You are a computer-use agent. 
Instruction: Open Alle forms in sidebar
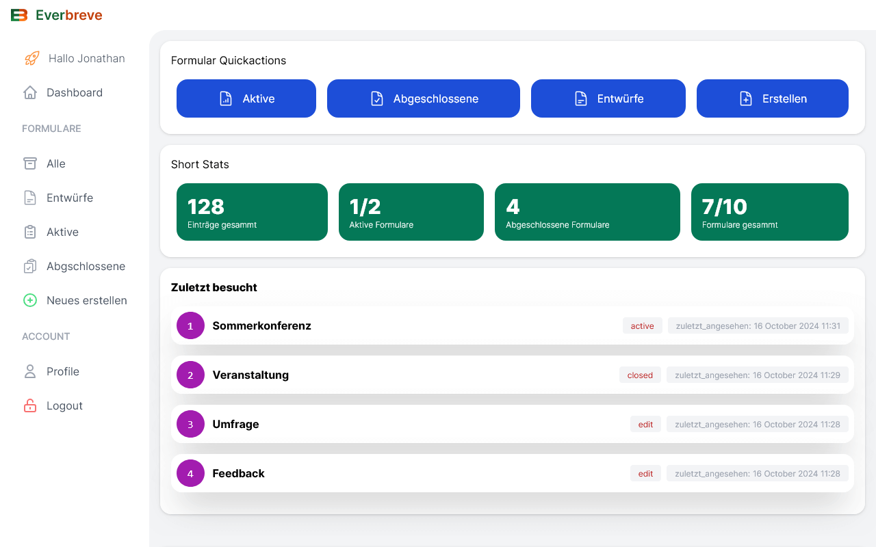pyautogui.click(x=75, y=163)
